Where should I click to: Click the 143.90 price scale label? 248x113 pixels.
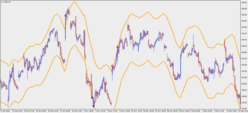244,65
